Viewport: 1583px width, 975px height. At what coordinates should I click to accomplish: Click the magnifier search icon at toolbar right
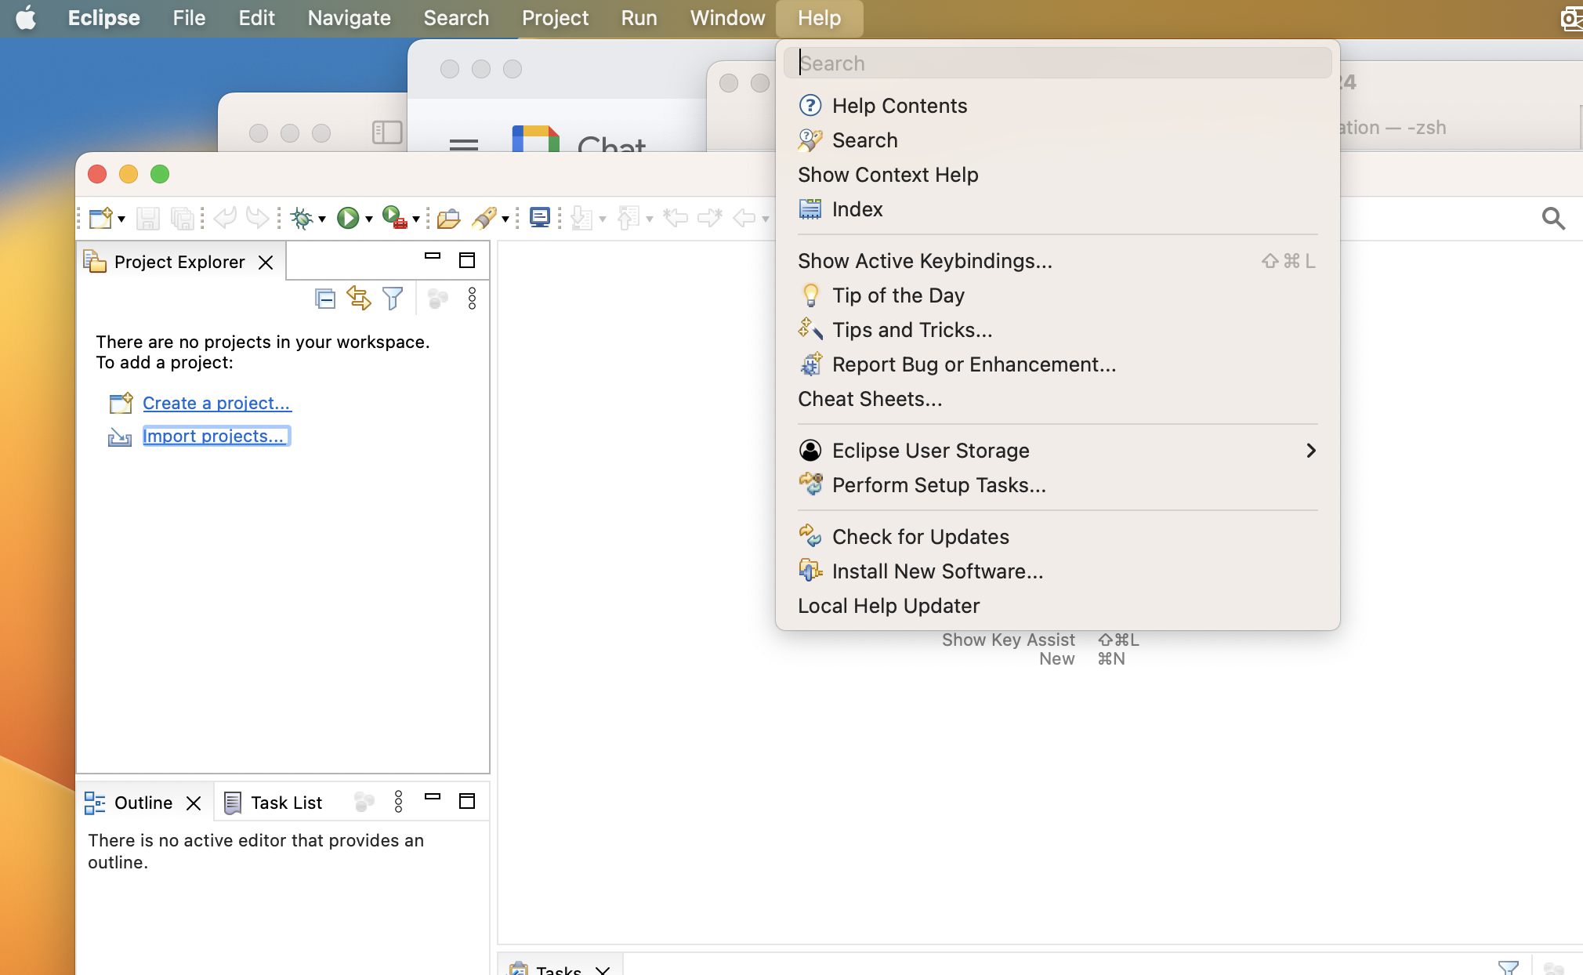[x=1553, y=218]
